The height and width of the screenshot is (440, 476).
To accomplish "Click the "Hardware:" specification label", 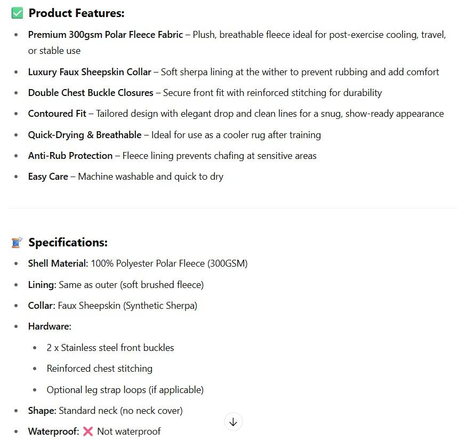I will tap(50, 326).
